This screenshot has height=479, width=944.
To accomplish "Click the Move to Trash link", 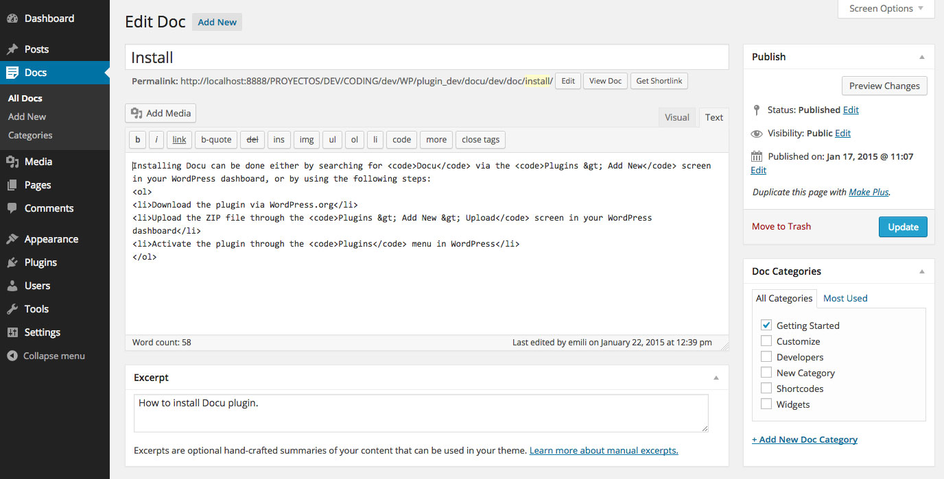I will tap(781, 226).
